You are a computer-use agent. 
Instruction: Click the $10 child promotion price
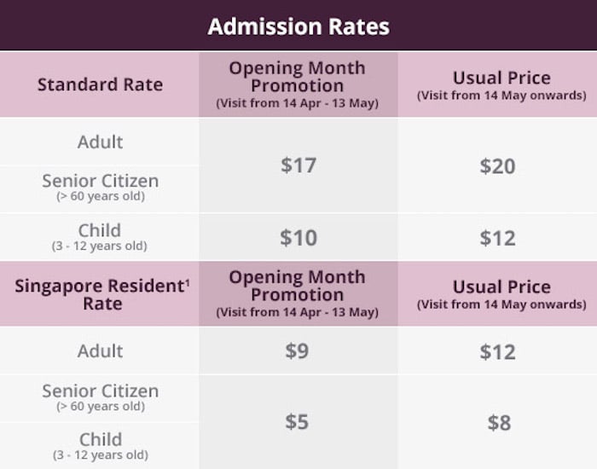click(298, 238)
